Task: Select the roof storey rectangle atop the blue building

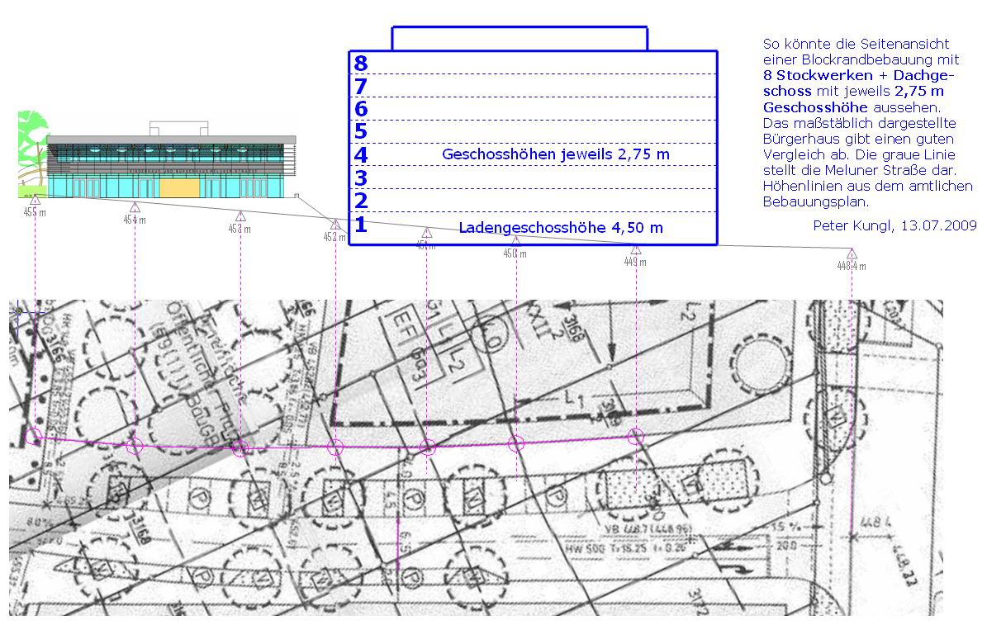Action: tap(520, 39)
